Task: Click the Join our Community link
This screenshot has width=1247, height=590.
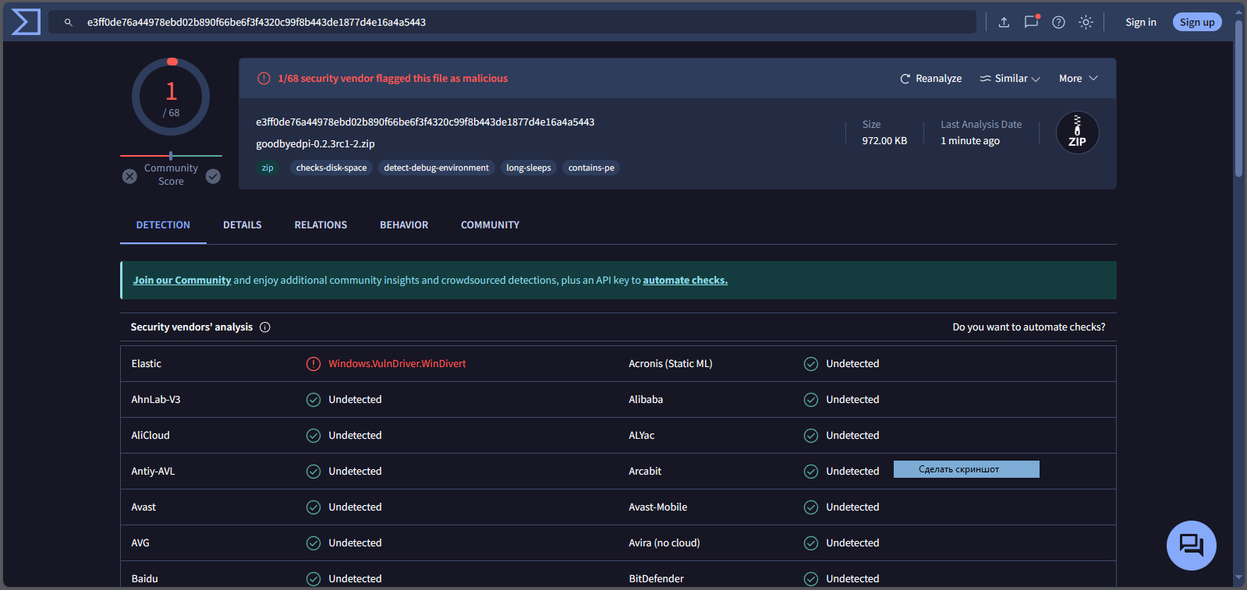Action: (182, 281)
